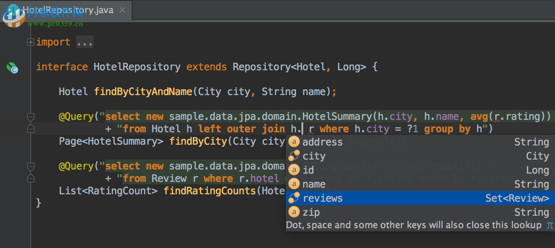The height and width of the screenshot is (248, 555).
Task: Click the field icon next to address suggestion
Action: click(294, 142)
